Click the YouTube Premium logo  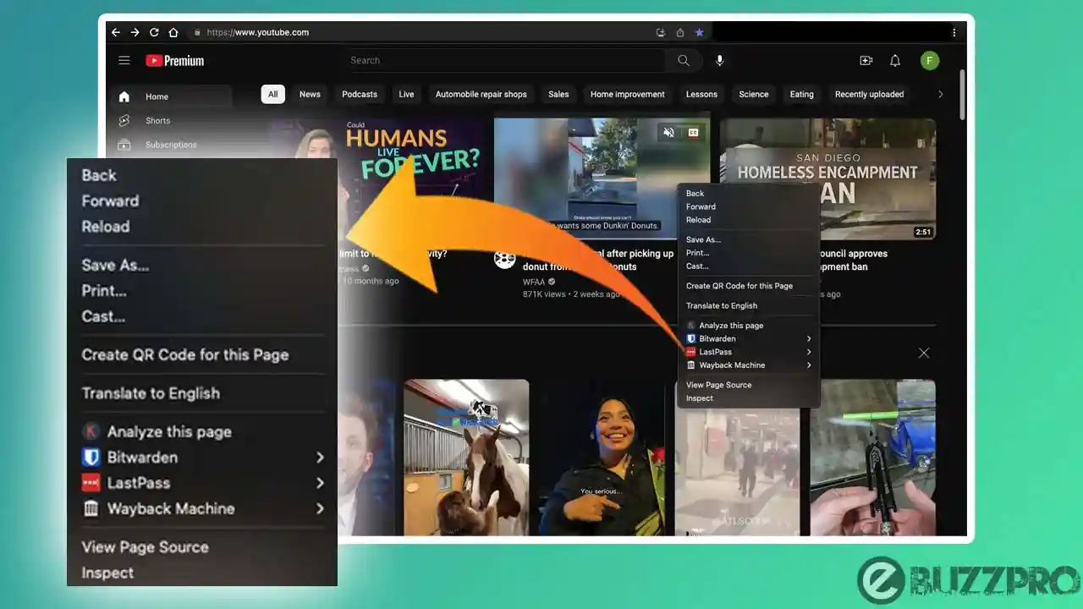click(x=175, y=61)
